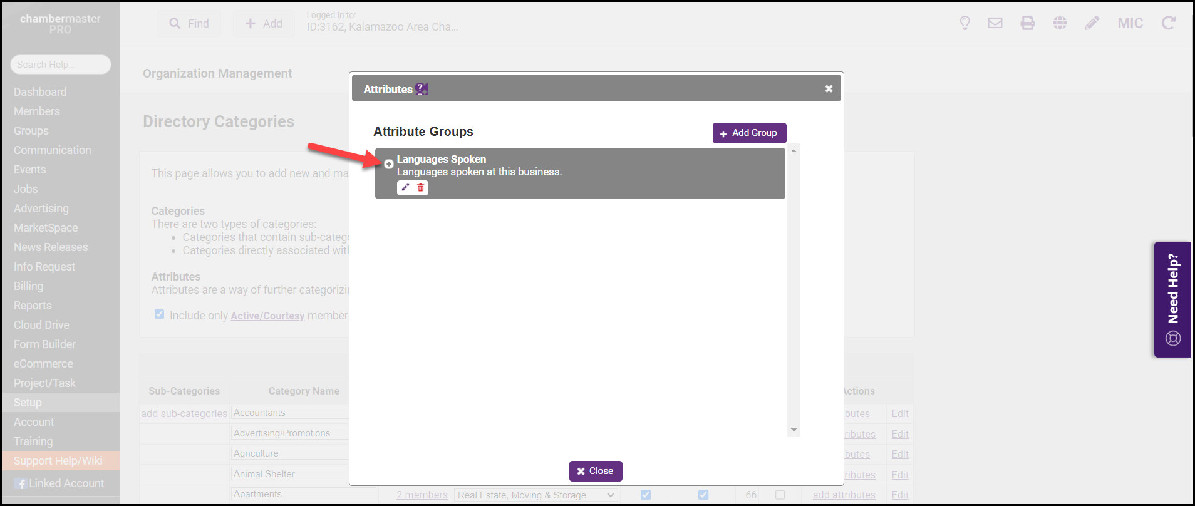Toggle Include only Active/Courtesy members checkbox

click(160, 314)
